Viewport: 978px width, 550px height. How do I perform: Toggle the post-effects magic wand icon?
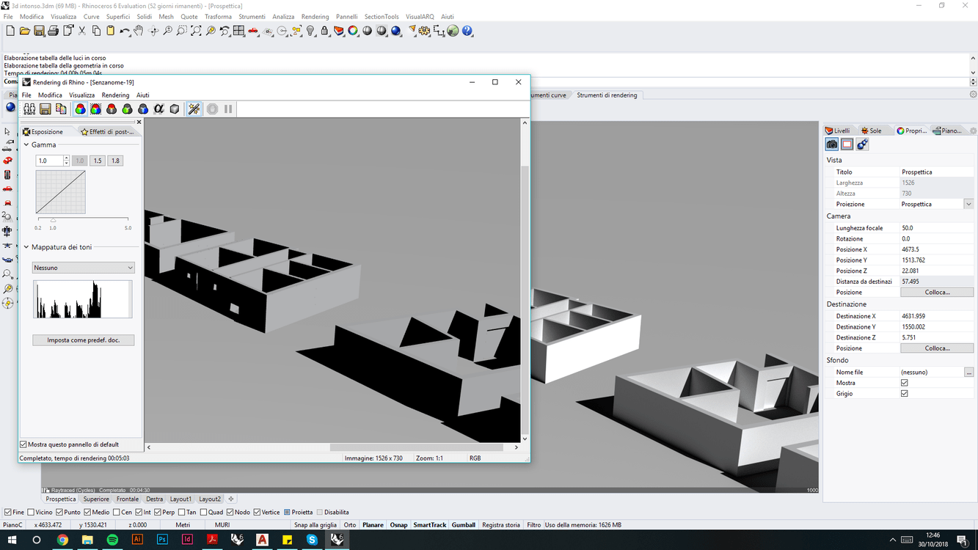click(194, 109)
